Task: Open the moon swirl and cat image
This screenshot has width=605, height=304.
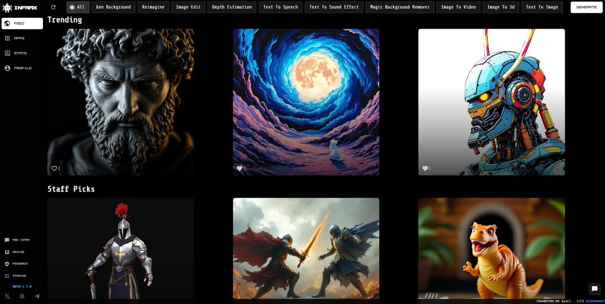Action: (x=306, y=102)
